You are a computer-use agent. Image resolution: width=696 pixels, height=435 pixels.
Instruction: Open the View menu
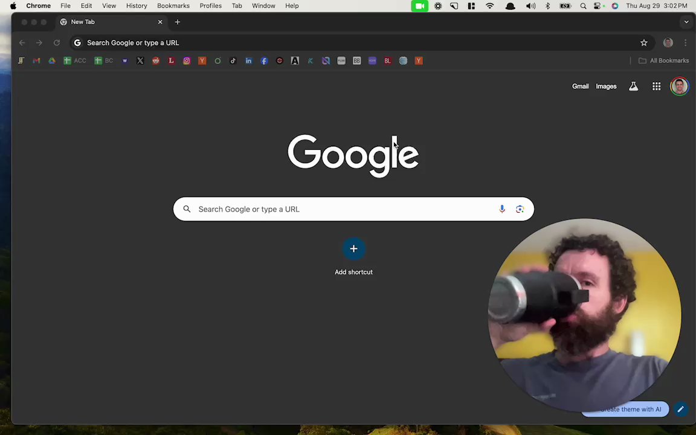click(109, 6)
